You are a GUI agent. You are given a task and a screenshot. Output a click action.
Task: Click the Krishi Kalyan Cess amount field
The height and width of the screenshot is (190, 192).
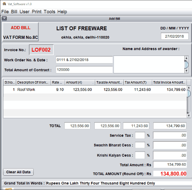tap(170, 155)
